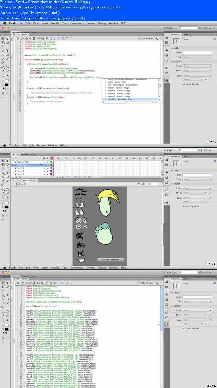Select the Eraser tool in middle frame toolbox
The image size is (217, 388).
coord(7,194)
